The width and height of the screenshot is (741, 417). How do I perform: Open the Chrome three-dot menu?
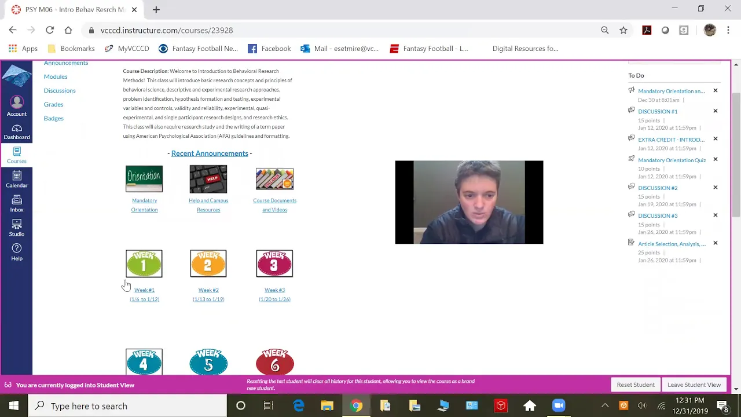pyautogui.click(x=728, y=30)
